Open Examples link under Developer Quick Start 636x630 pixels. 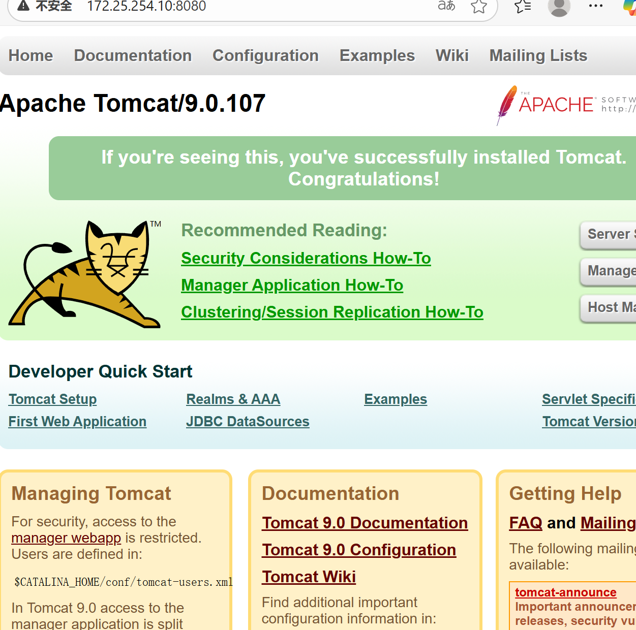pyautogui.click(x=396, y=399)
